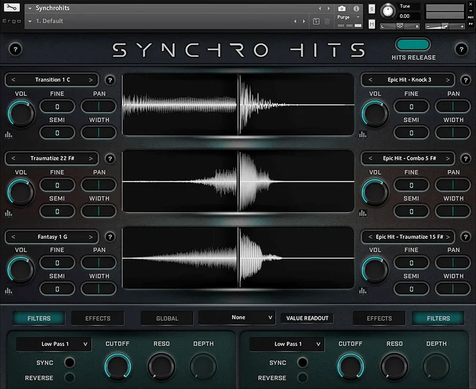Go to next instrument arrow by Synchrohits
This screenshot has height=389, width=476.
pos(328,8)
